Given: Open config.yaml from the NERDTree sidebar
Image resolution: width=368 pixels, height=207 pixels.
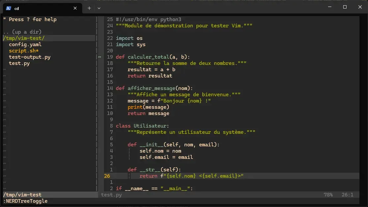Looking at the screenshot, I should click(25, 44).
